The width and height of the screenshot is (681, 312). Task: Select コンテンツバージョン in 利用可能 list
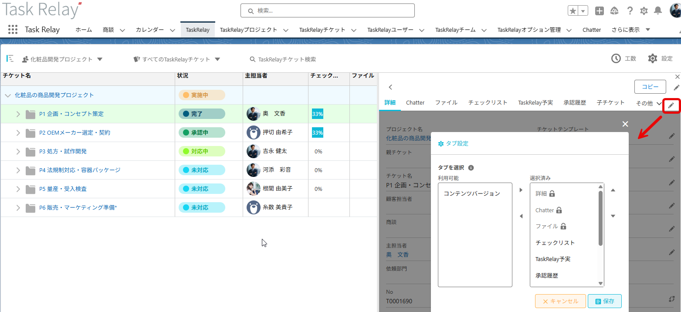point(472,193)
